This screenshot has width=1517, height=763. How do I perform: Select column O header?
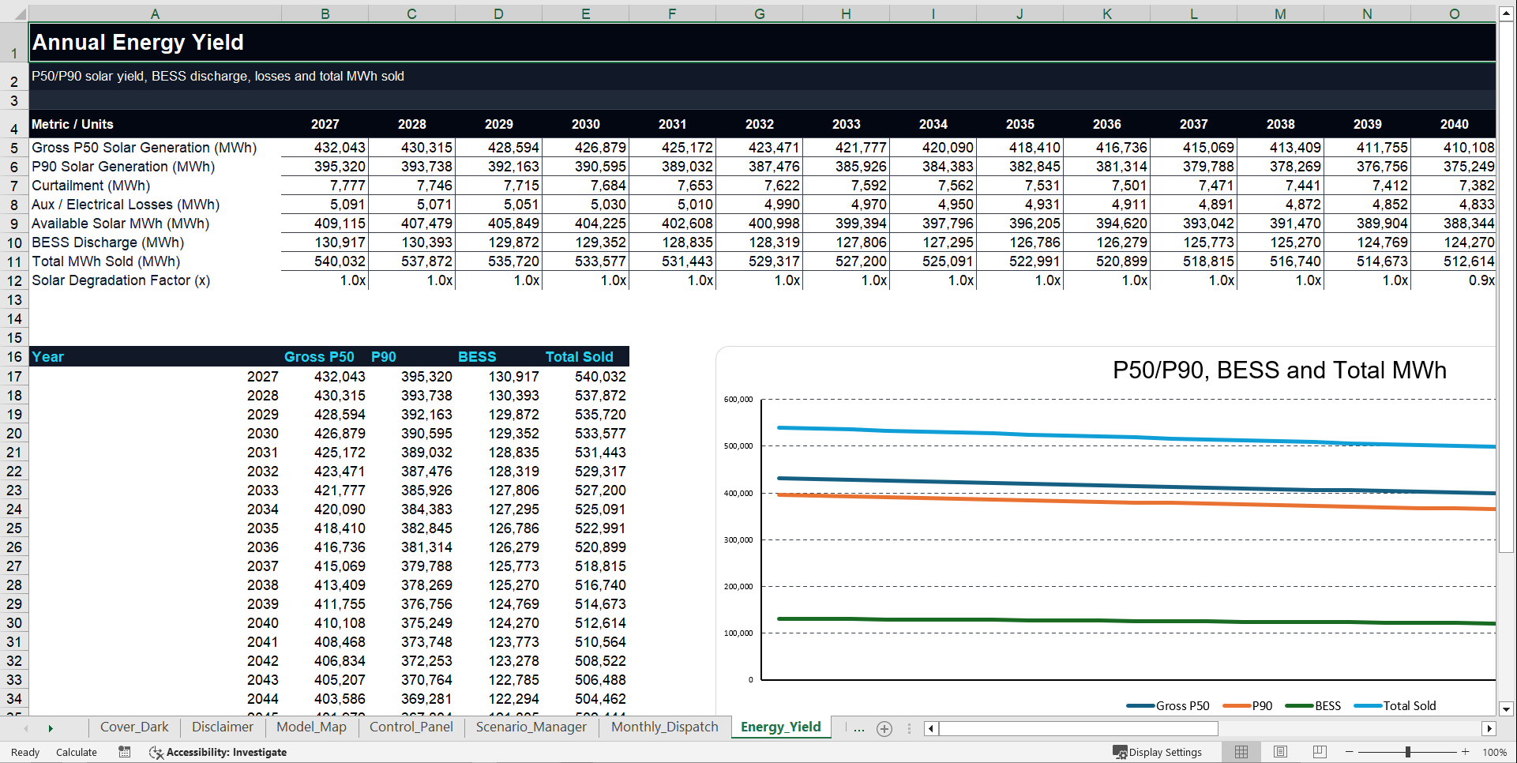1453,13
